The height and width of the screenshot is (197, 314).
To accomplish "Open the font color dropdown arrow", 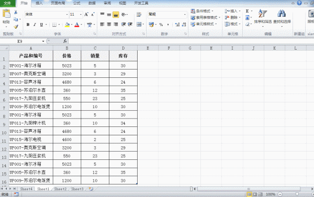I will (81, 25).
